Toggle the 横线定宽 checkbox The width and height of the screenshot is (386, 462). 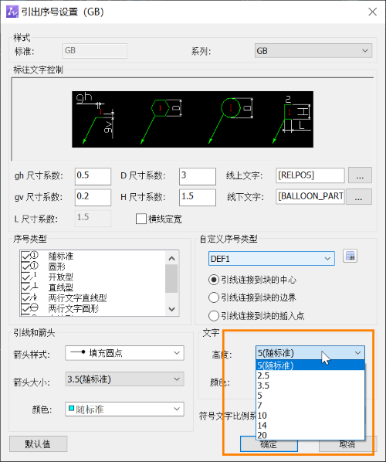click(x=141, y=219)
